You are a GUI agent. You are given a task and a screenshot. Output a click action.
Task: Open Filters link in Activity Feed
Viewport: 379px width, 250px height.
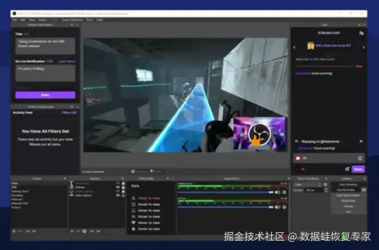[x=69, y=113]
